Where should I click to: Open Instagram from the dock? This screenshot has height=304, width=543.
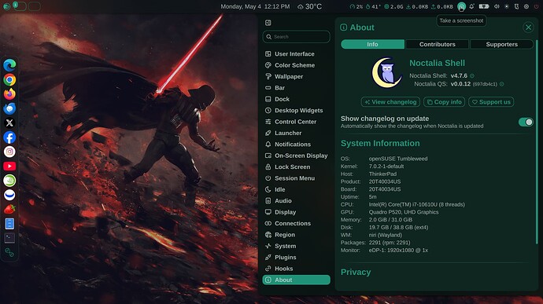(x=9, y=152)
